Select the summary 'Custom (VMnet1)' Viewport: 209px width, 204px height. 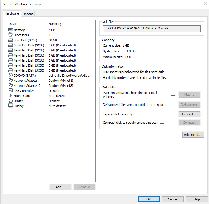pos(61,81)
